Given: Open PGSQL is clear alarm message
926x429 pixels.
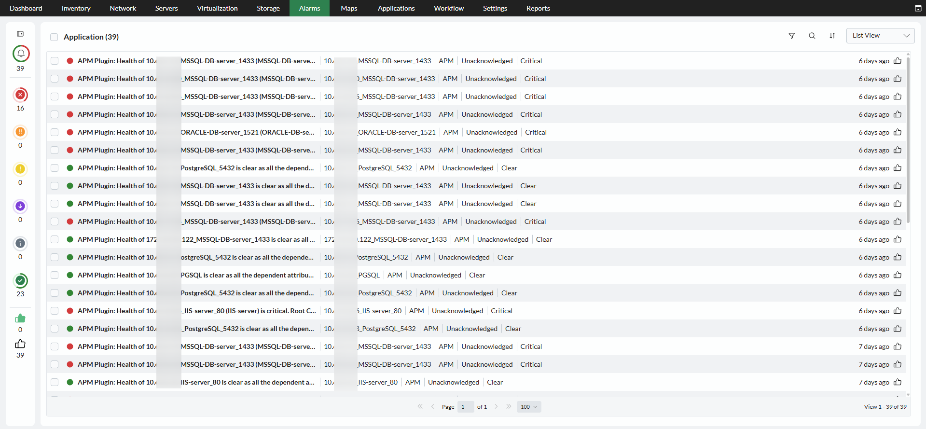Looking at the screenshot, I should point(196,275).
